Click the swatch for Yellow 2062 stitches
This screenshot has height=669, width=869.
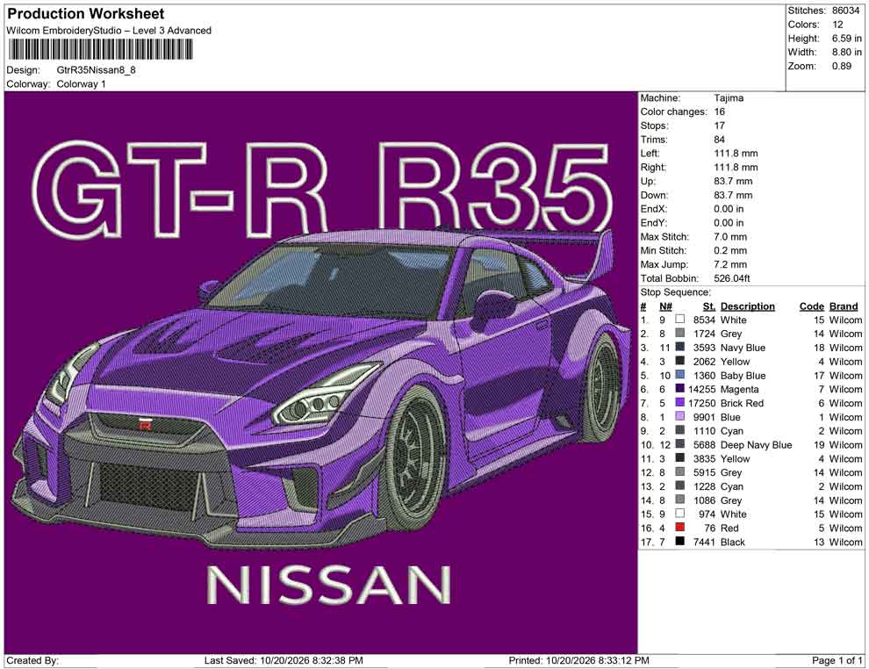(680, 361)
